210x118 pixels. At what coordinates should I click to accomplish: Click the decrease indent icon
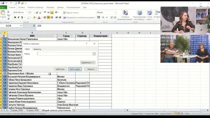tap(56, 17)
